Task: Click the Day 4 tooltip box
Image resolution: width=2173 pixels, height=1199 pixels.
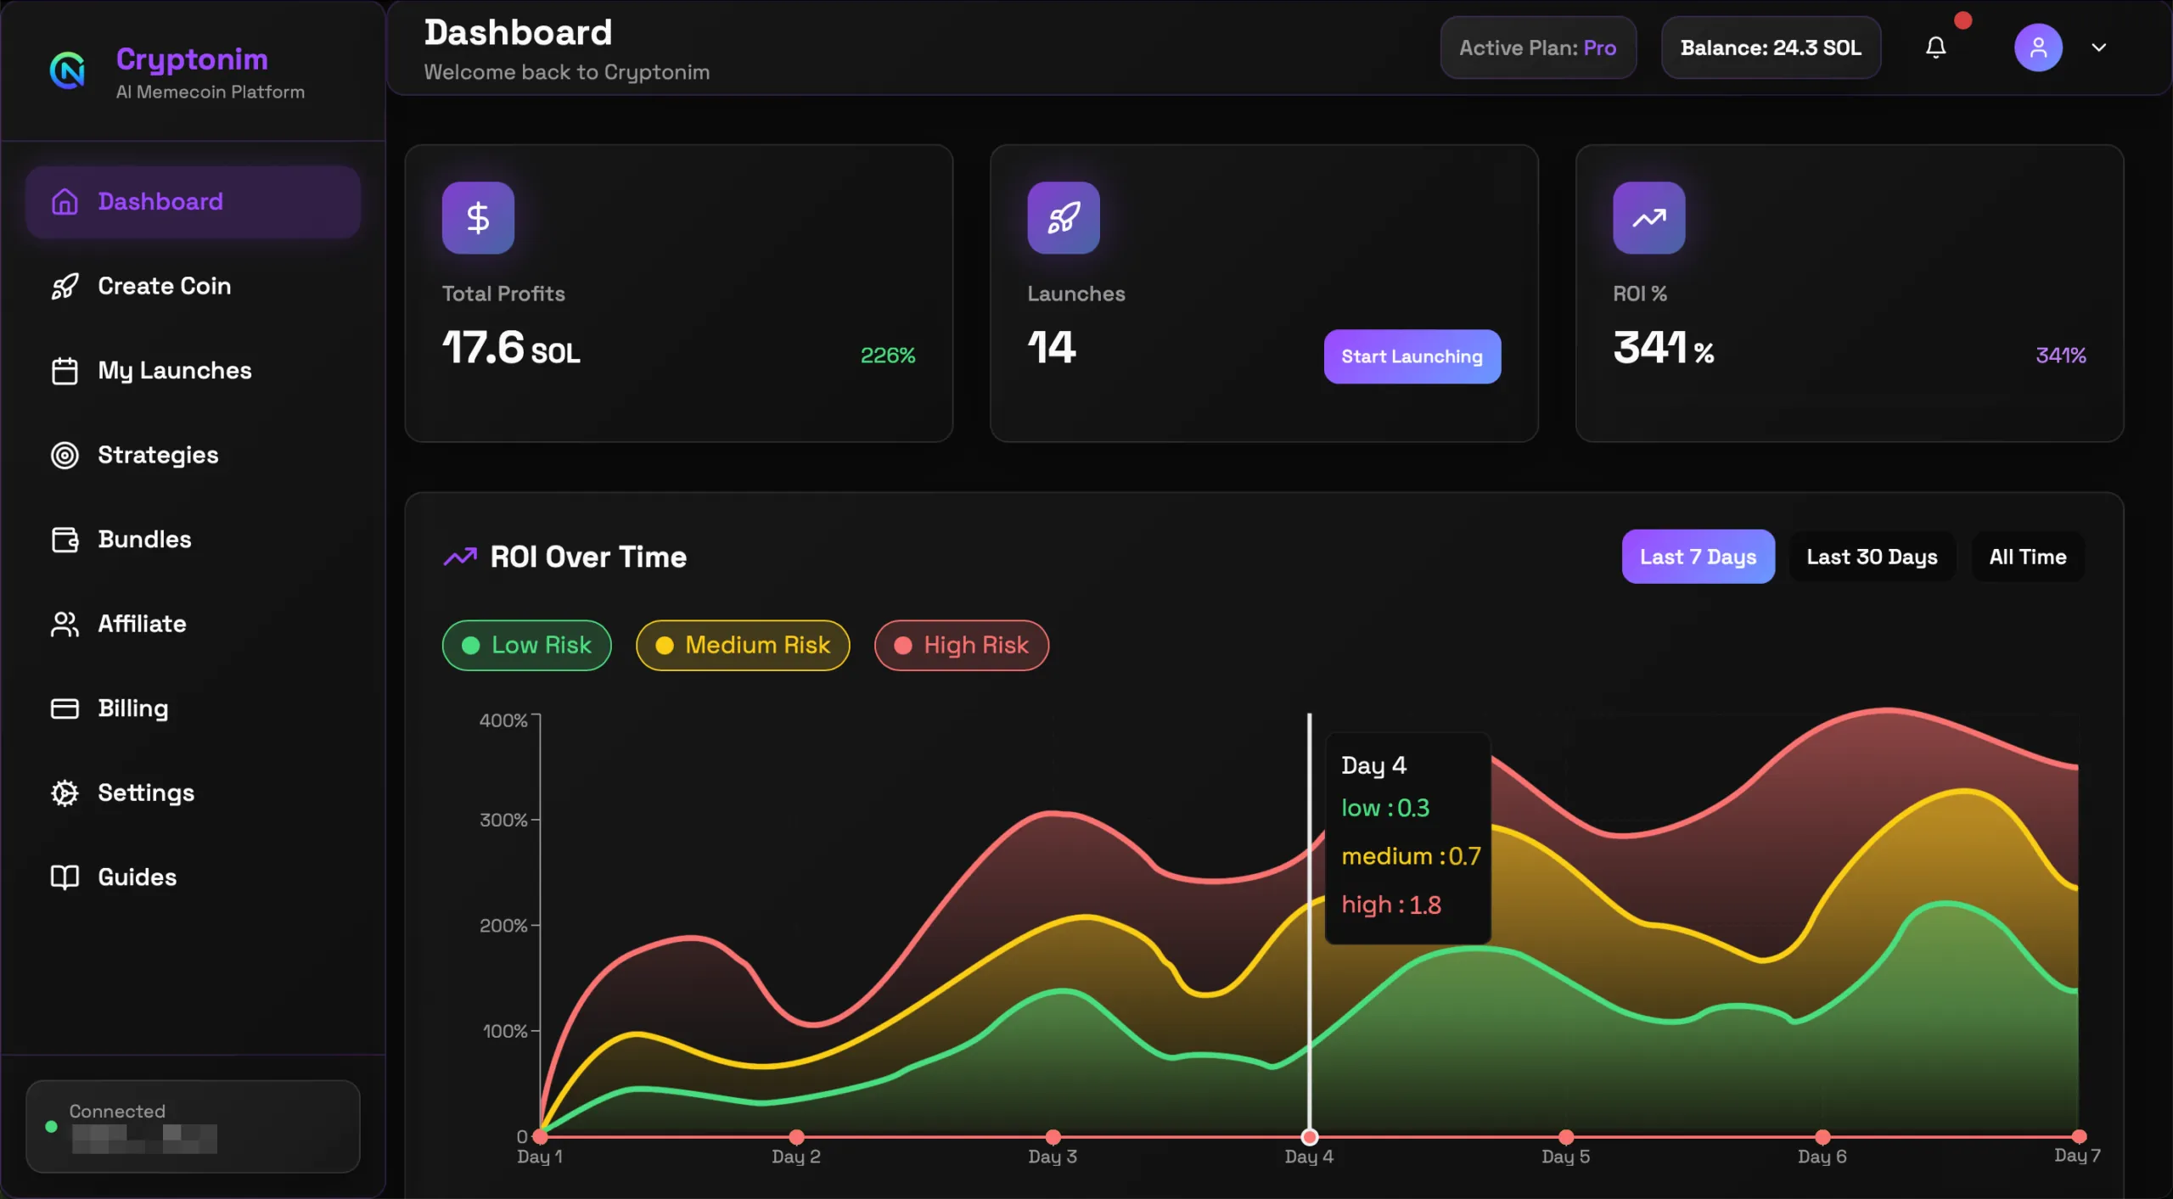Action: 1408,838
